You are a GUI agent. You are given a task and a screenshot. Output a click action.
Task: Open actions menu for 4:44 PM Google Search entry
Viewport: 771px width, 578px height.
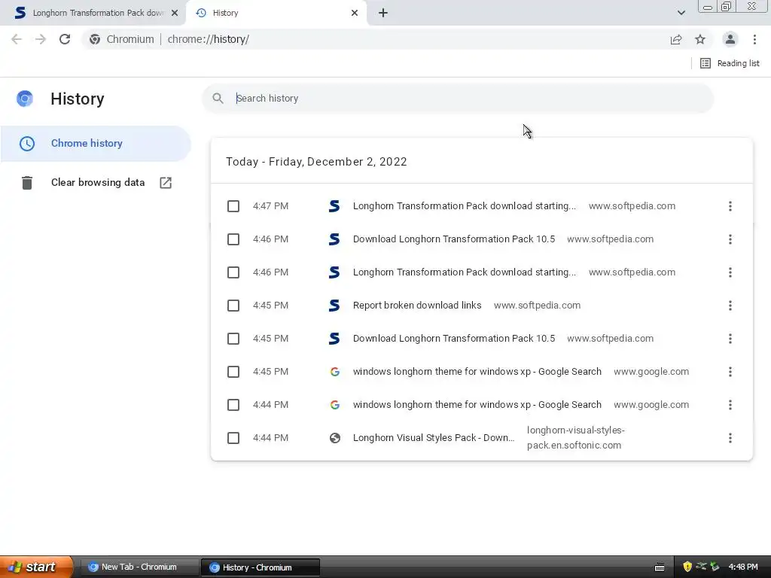(x=730, y=405)
